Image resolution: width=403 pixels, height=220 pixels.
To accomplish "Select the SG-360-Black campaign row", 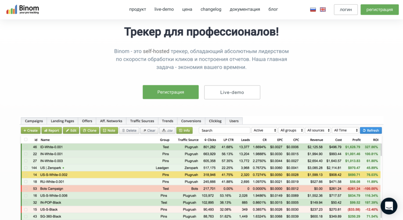I will 201,216.
